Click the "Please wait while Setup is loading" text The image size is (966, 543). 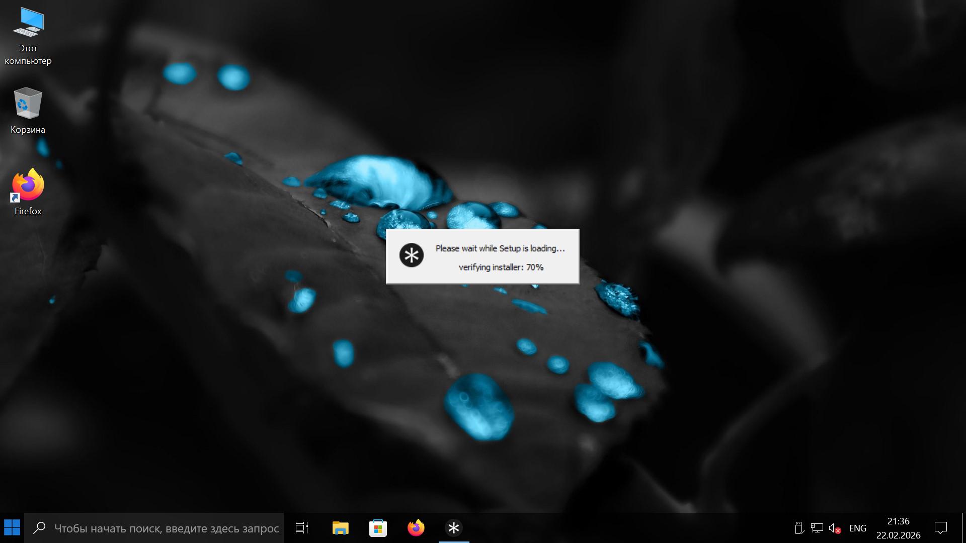point(500,248)
